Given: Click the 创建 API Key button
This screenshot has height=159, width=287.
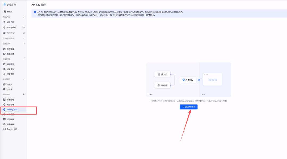Looking at the screenshot, I should coord(189,107).
